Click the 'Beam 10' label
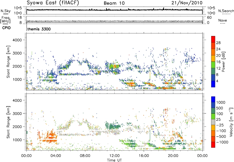 114,3
